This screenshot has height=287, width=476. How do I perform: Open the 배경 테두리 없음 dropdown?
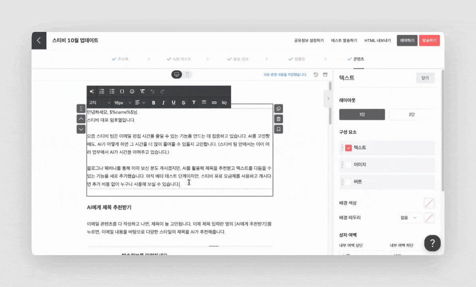point(409,218)
